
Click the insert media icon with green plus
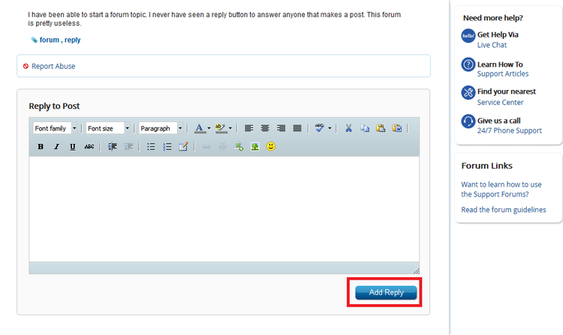pos(239,147)
